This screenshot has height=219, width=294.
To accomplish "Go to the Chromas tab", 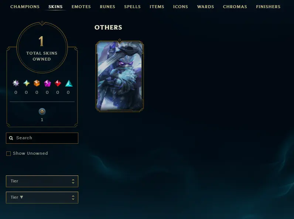I will tap(235, 7).
